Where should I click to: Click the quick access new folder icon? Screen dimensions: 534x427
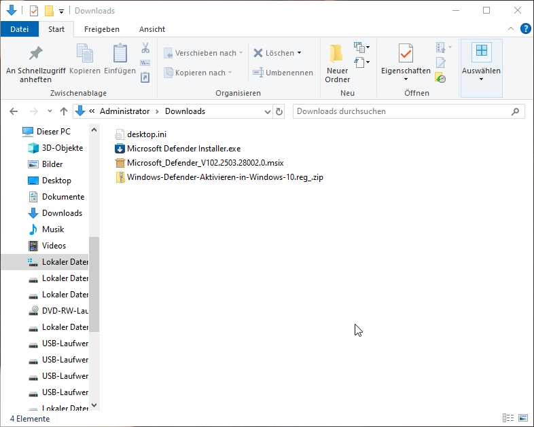click(49, 11)
